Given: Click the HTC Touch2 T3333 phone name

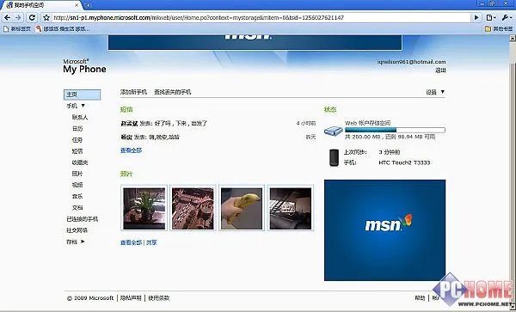Looking at the screenshot, I should click(404, 162).
